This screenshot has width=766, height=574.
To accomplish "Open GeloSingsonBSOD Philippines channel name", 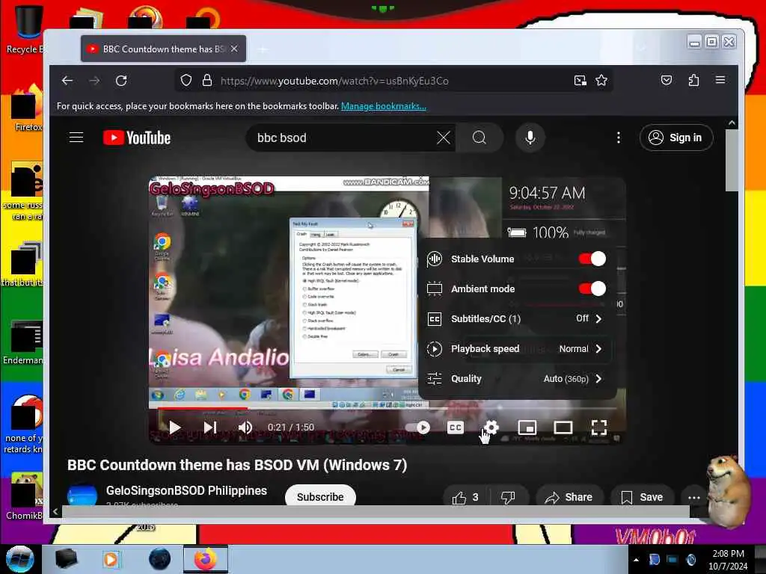I will pos(186,490).
